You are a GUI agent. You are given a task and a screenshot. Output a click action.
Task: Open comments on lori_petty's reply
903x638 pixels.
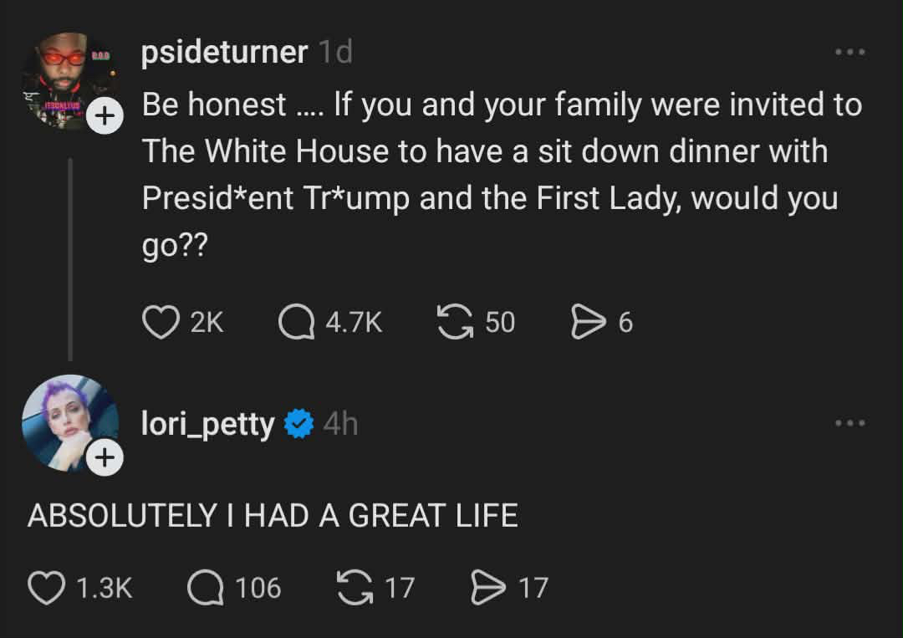(x=205, y=588)
